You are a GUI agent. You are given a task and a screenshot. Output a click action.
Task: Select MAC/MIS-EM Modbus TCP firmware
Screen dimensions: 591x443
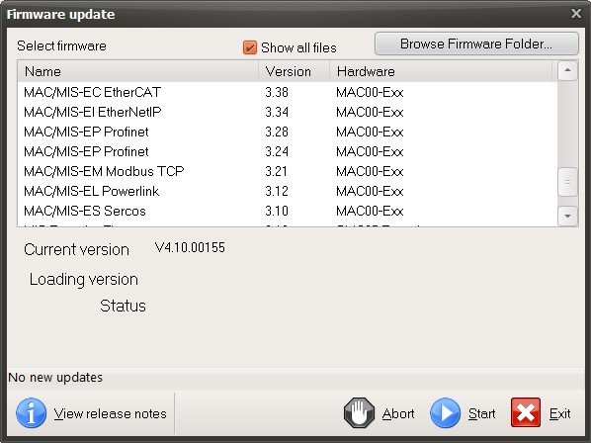pos(288,171)
